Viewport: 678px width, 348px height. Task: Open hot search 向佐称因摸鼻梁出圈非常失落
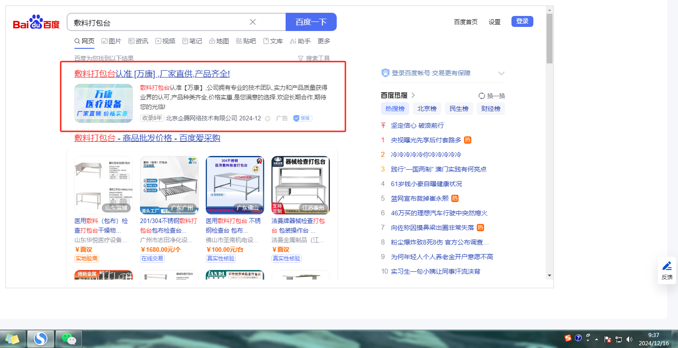click(x=433, y=228)
